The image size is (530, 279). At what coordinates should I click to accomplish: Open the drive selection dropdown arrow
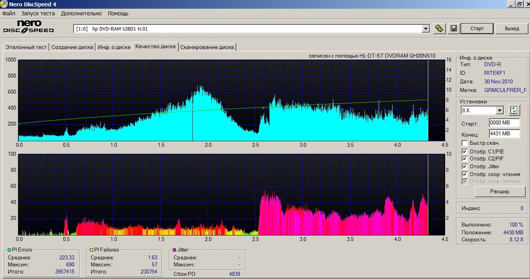[426, 29]
